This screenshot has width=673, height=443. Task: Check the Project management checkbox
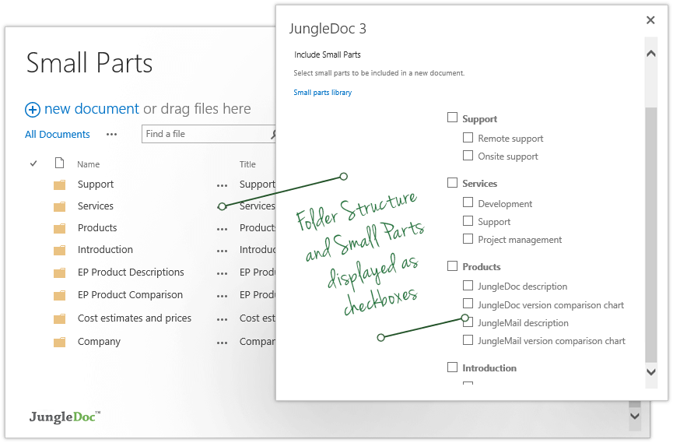coord(468,238)
